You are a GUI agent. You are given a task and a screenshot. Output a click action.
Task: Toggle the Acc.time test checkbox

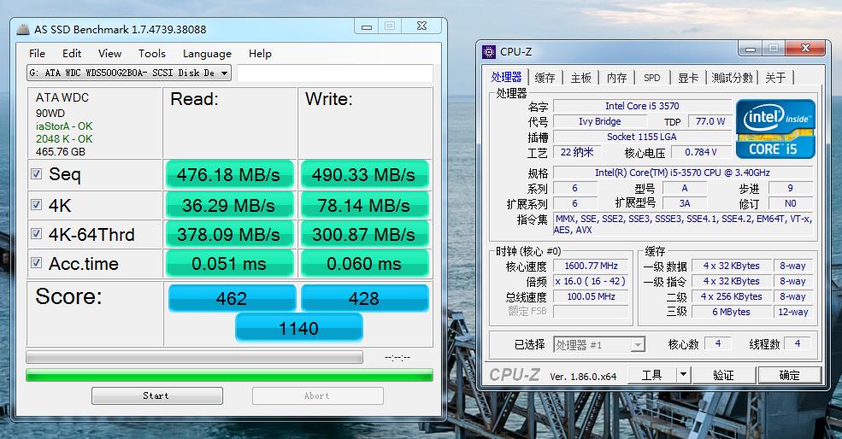click(x=37, y=263)
